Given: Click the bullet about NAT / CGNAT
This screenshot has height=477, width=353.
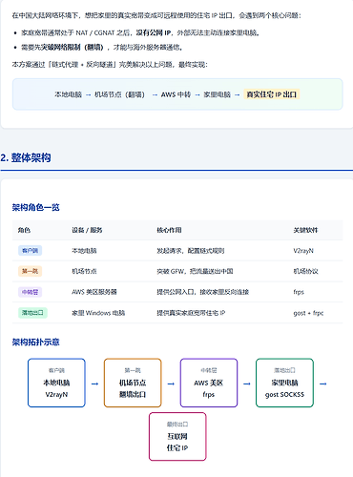Looking at the screenshot, I should tap(140, 32).
